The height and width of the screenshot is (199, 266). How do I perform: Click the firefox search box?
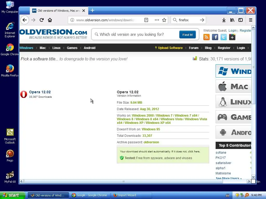(x=188, y=20)
